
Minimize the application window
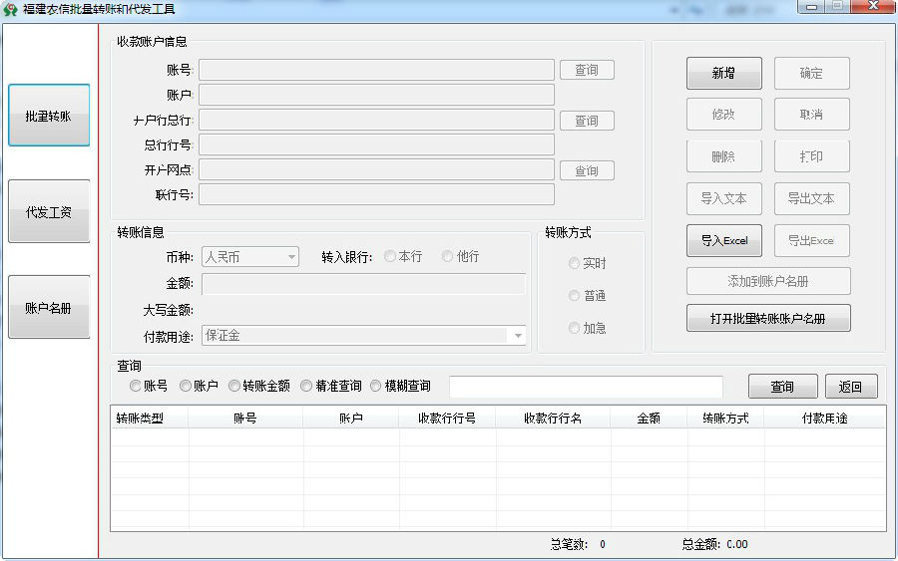tap(811, 6)
